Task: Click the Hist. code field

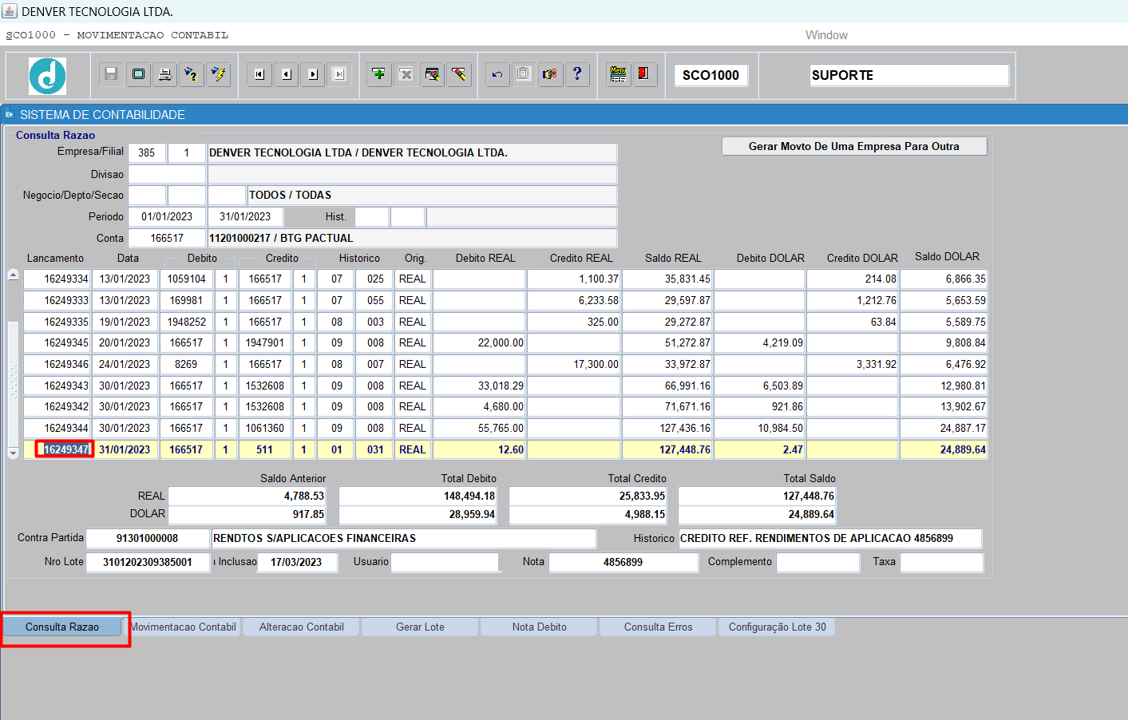Action: [x=371, y=216]
